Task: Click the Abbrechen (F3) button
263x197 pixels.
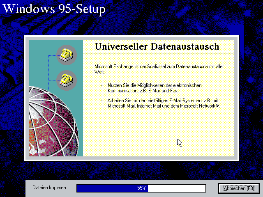Action: [x=239, y=188]
